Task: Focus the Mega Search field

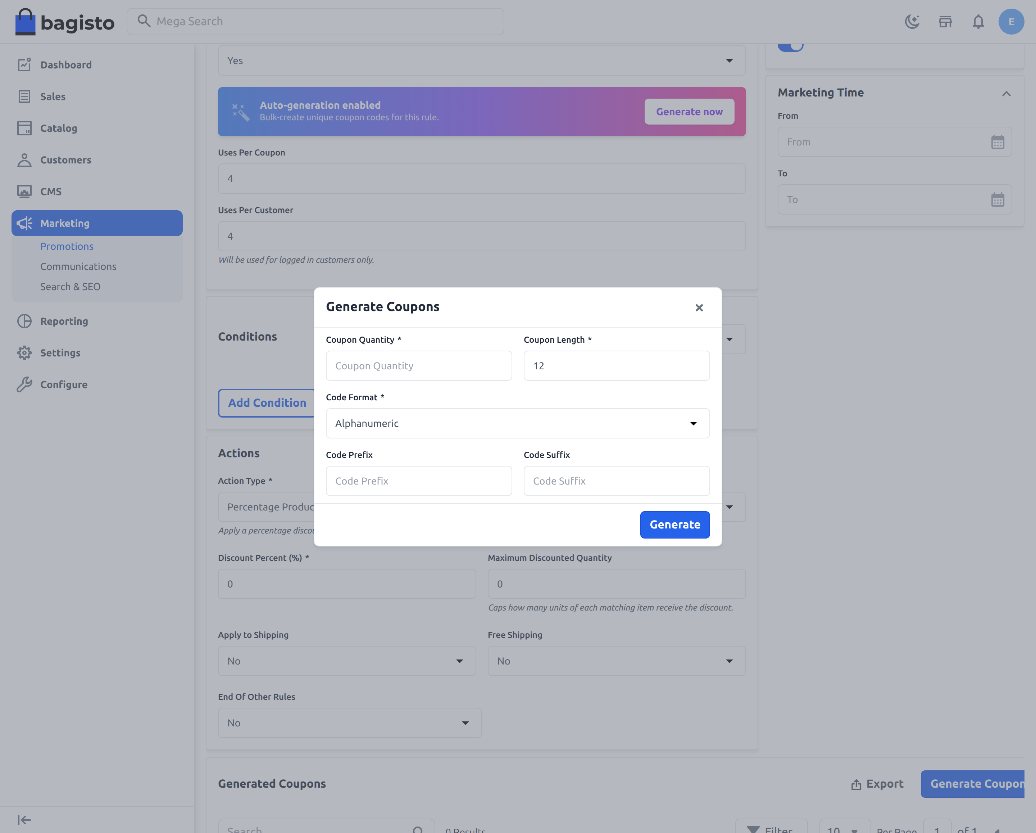Action: click(315, 22)
